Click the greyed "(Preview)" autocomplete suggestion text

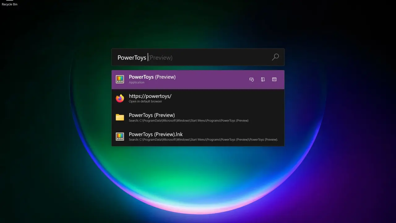pyautogui.click(x=161, y=58)
